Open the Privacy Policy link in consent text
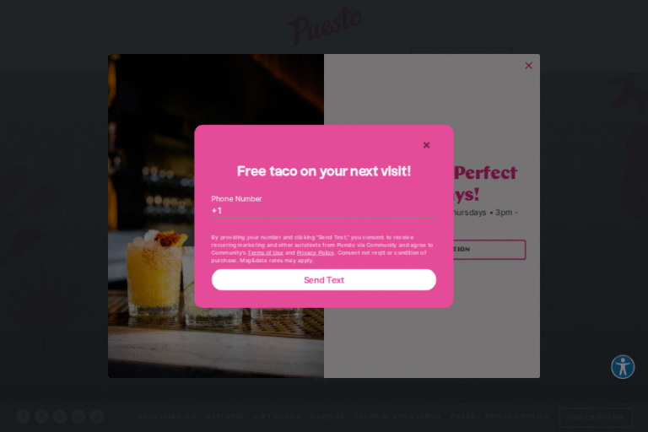 point(316,252)
